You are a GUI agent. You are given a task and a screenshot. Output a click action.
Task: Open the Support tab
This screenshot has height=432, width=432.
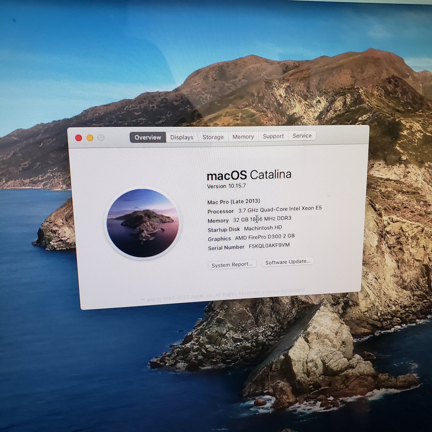pyautogui.click(x=273, y=136)
